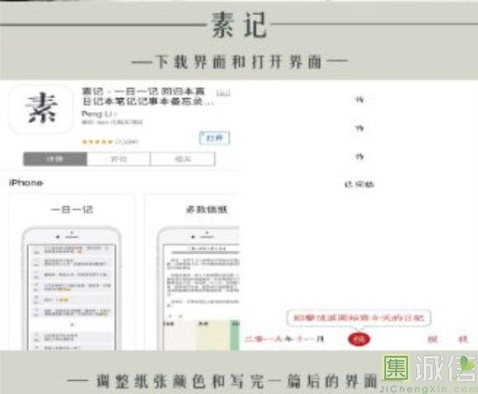
Task: Open the 相关 related tab
Action: [183, 159]
